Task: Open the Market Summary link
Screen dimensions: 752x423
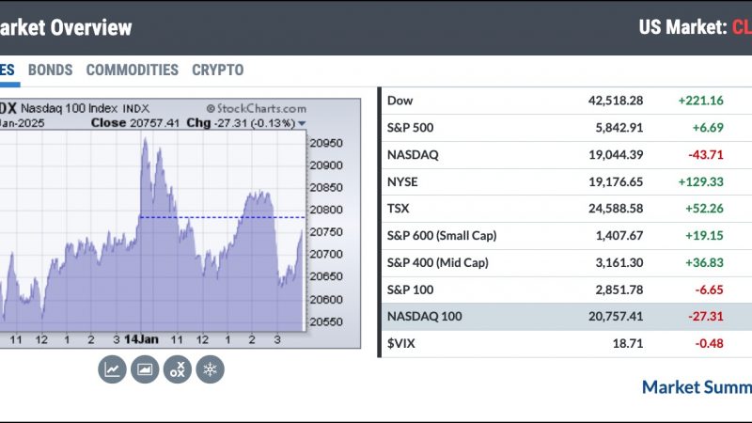Action: [x=697, y=387]
